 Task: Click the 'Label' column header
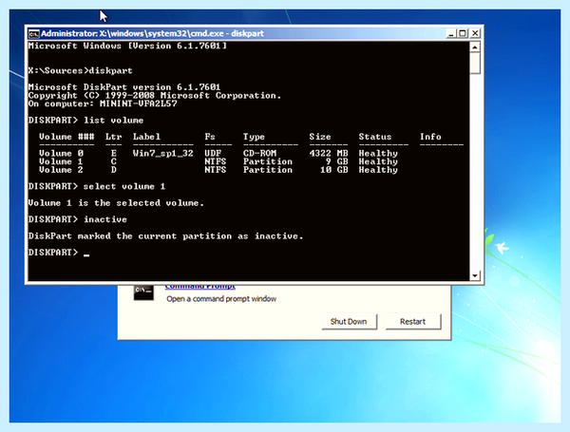146,137
